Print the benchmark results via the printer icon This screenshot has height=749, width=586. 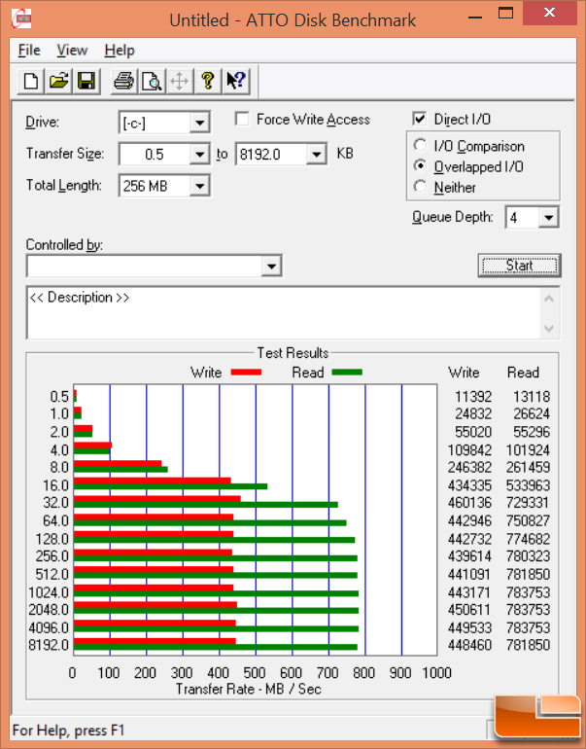pos(124,81)
